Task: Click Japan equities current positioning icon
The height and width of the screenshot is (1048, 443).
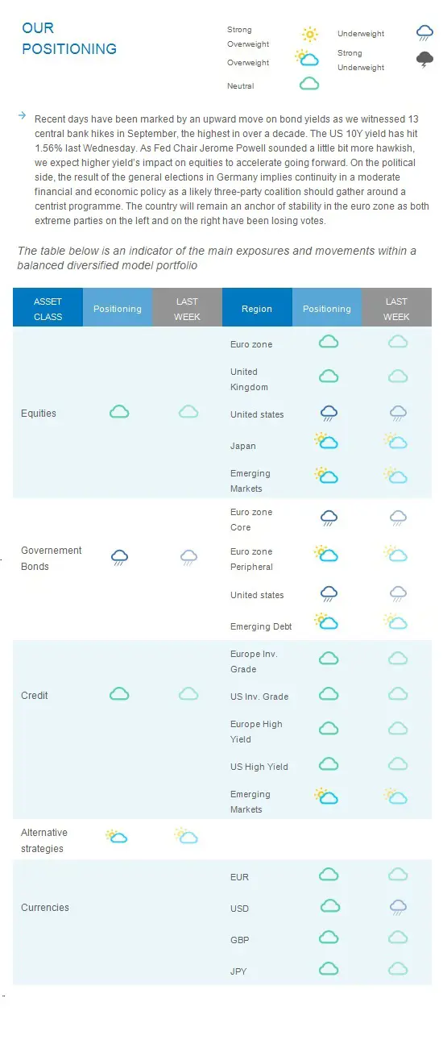Action: (325, 441)
